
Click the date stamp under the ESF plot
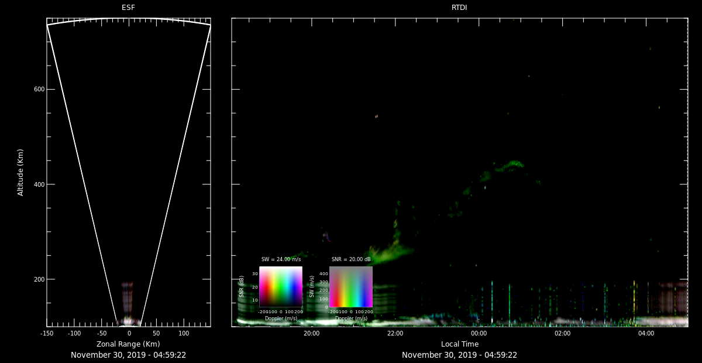129,355
